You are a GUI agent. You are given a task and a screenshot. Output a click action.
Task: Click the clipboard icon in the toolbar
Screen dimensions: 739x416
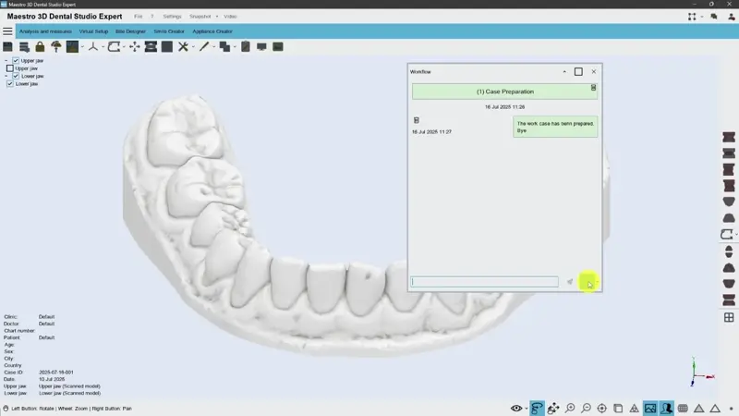(246, 47)
